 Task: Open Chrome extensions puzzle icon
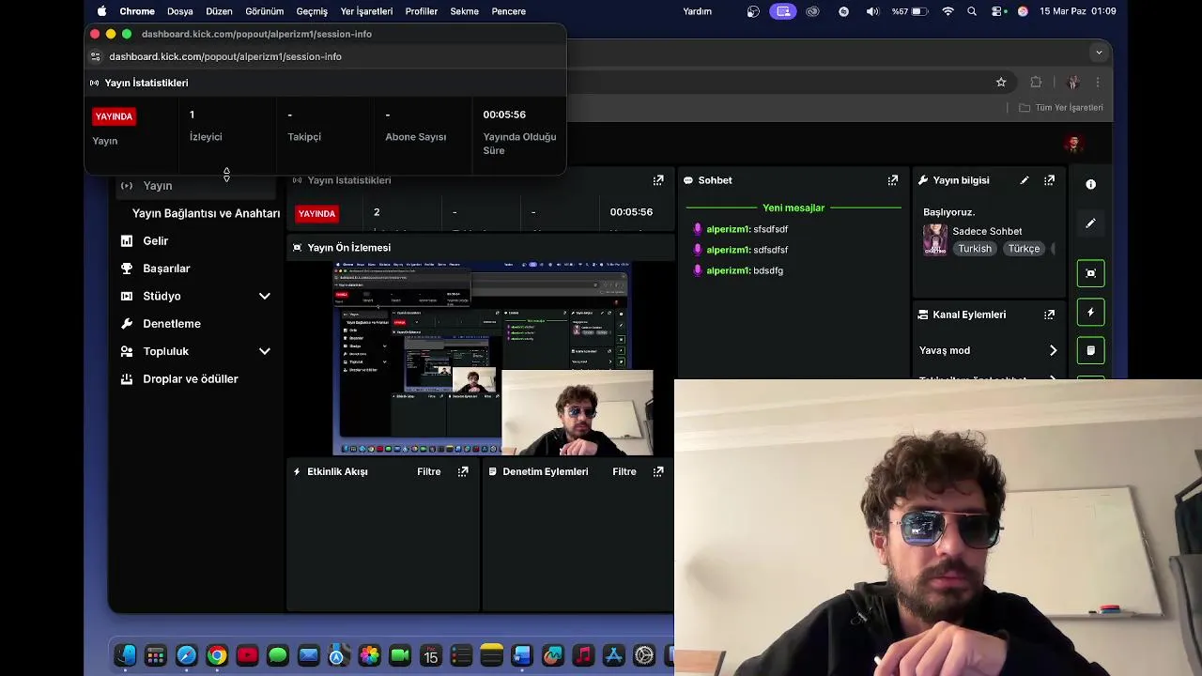[1036, 83]
